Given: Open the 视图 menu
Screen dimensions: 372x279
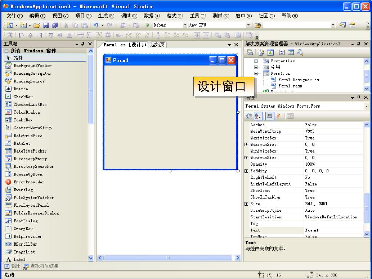Looking at the screenshot, I should coord(60,16).
